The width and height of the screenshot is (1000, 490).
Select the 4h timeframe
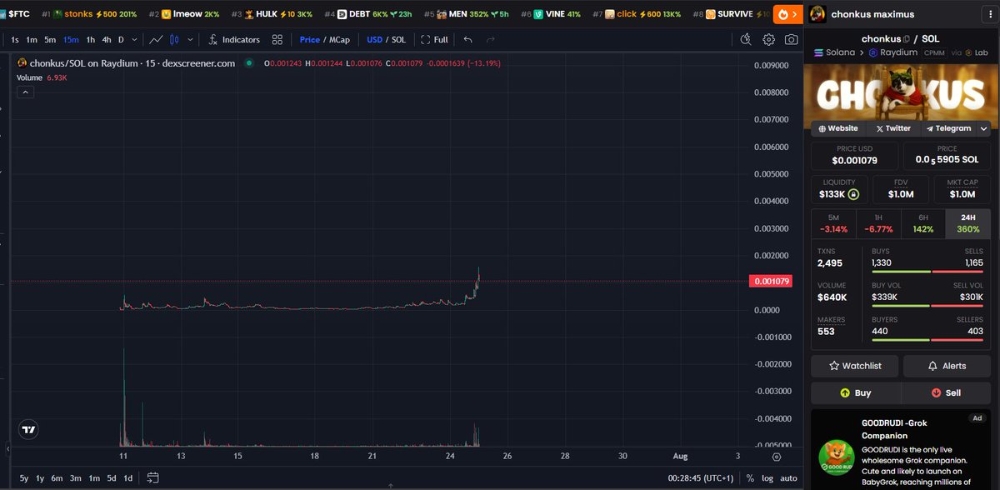click(x=106, y=39)
